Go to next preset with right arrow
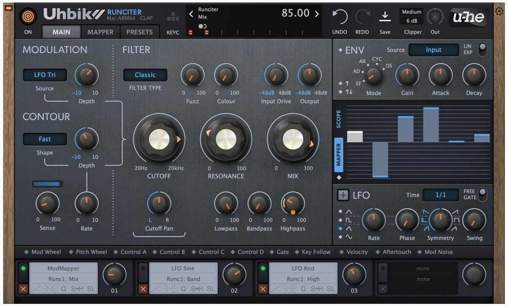 [317, 14]
